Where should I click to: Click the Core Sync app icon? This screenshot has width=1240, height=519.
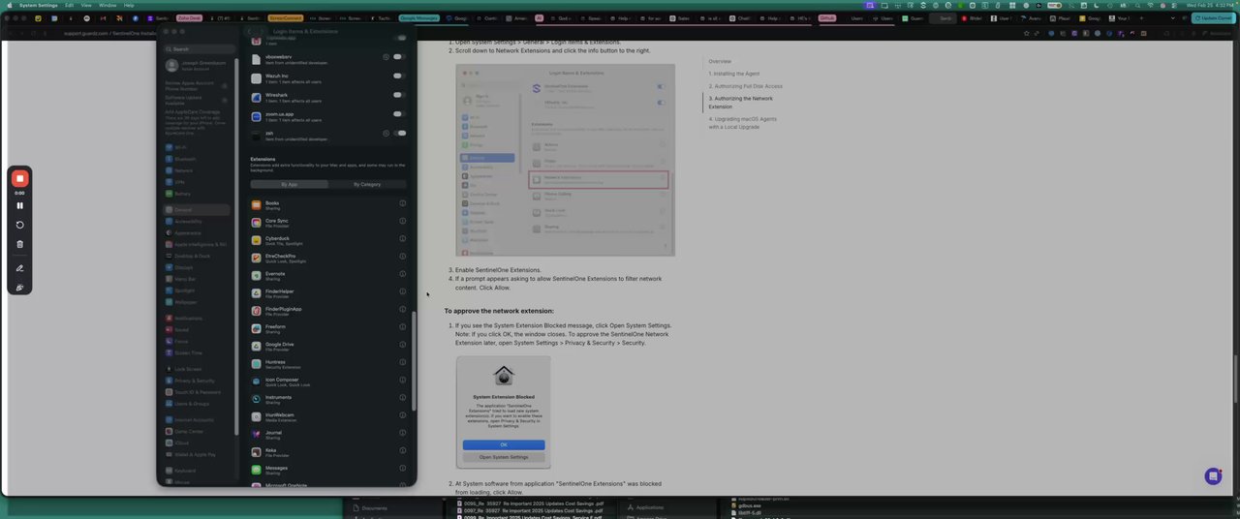[x=256, y=223]
